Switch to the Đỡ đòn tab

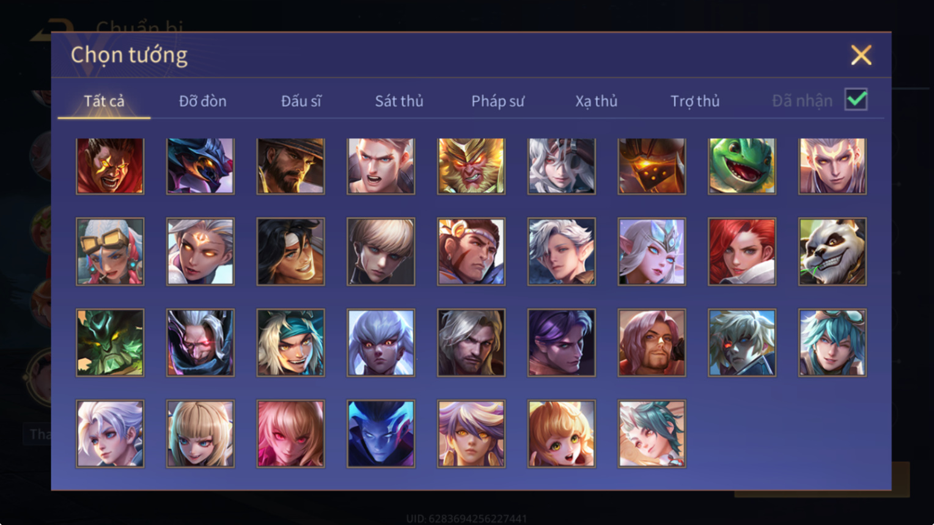(x=202, y=101)
